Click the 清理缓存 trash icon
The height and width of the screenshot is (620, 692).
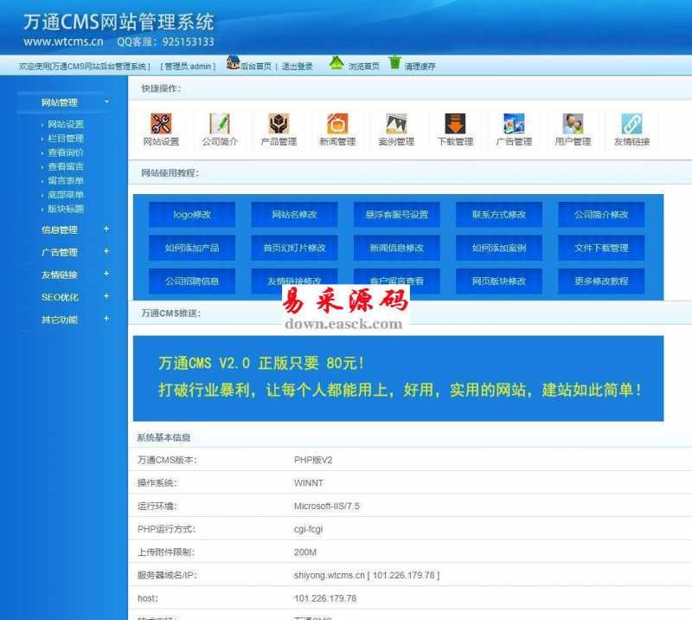395,62
